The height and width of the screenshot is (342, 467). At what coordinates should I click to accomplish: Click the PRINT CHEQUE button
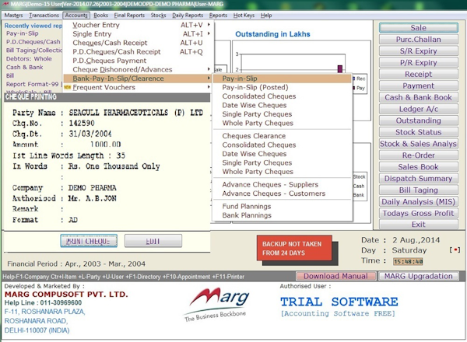tap(89, 241)
